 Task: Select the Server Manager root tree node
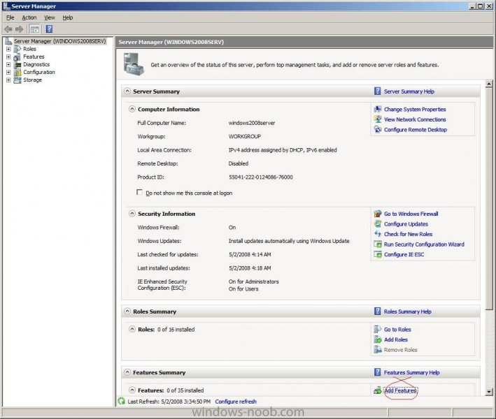59,41
